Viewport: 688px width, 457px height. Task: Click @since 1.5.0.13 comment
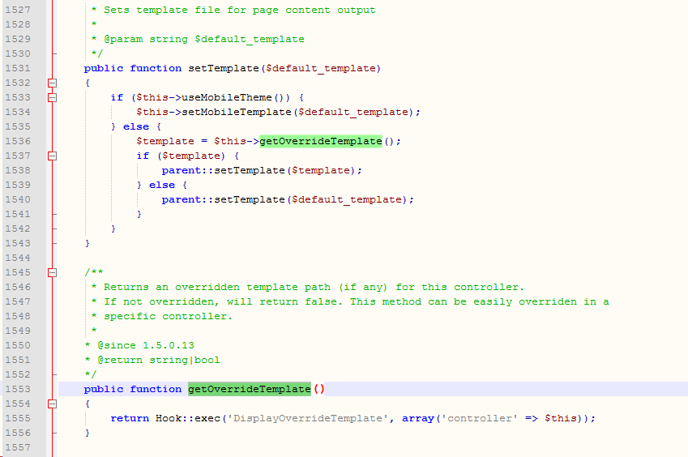(x=146, y=346)
